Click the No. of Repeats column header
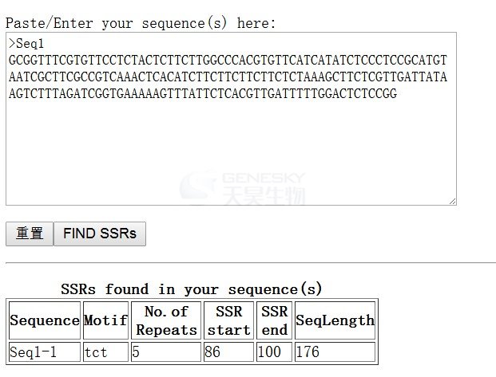 (166, 320)
